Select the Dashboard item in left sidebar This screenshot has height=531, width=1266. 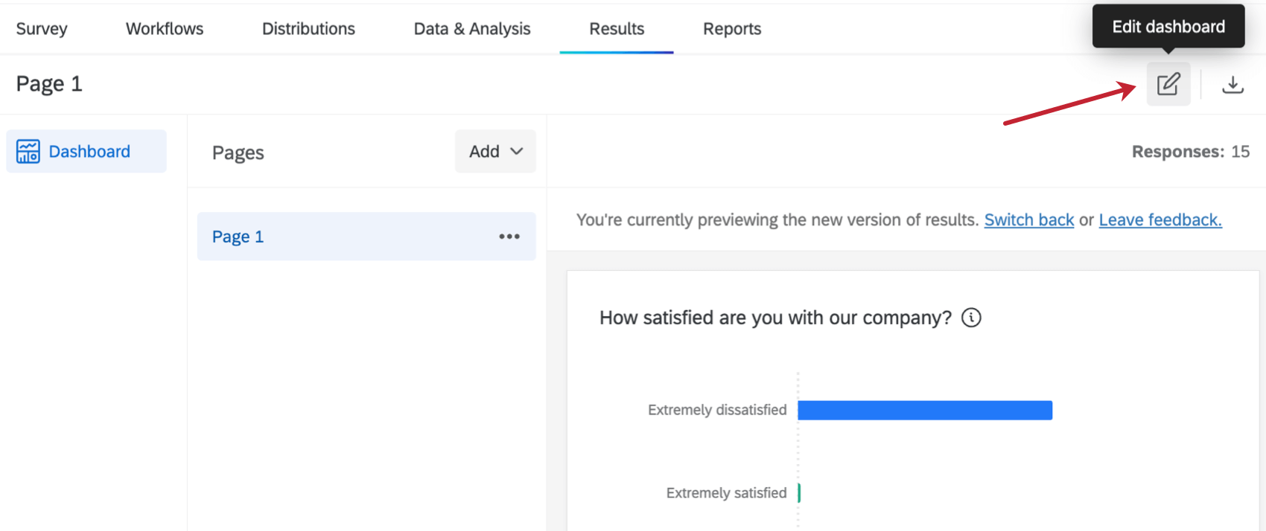tap(89, 152)
